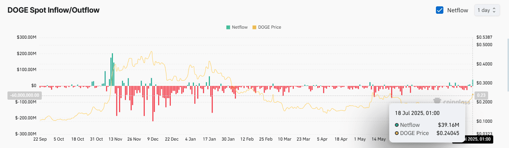The height and width of the screenshot is (148, 509).
Task: Click the $-200.00M y-axis label
Action: tap(25, 118)
